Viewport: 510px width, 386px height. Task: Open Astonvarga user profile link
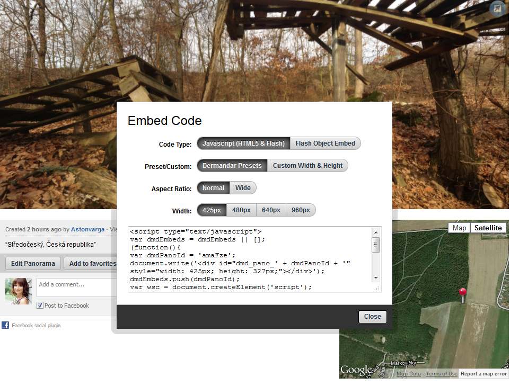[x=87, y=229]
